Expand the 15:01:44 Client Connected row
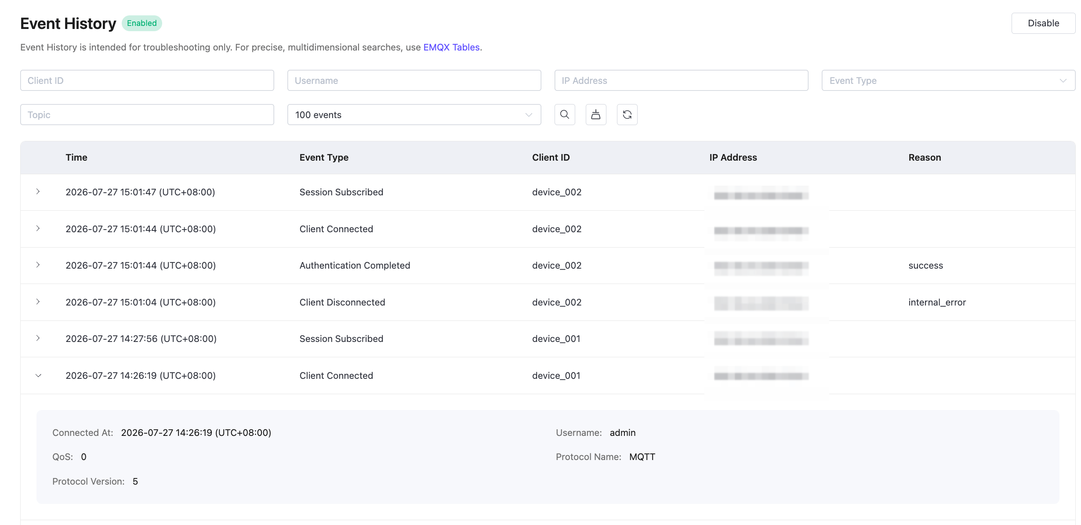The image size is (1081, 525). tap(38, 229)
